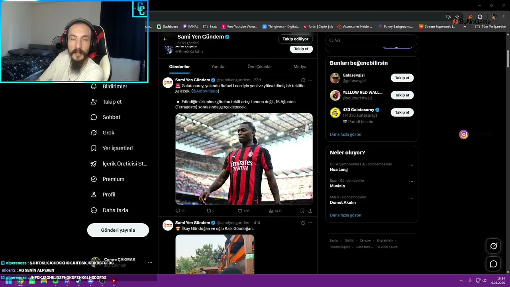510x287 pixels.
Task: Share the Rafael Leao post
Action: point(310,211)
